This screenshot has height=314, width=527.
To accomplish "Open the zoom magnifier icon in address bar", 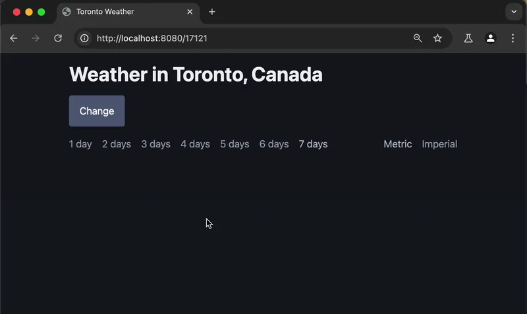I will pyautogui.click(x=418, y=38).
